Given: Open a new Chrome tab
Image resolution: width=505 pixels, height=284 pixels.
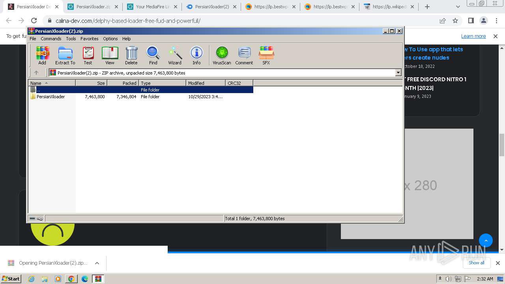Looking at the screenshot, I should (x=427, y=7).
